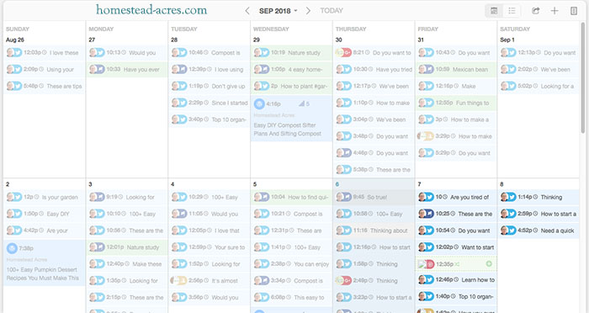Go to the previous month with the left chevron
The width and height of the screenshot is (589, 313).
(x=247, y=11)
